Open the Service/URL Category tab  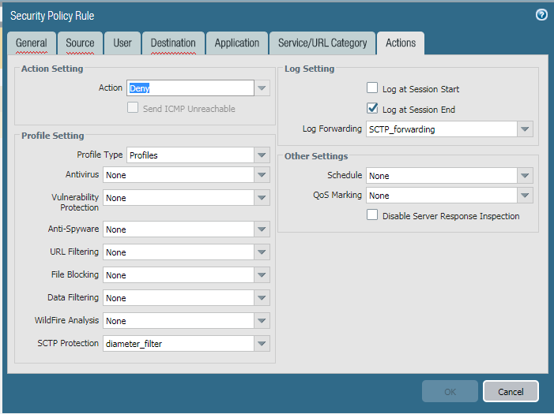coord(322,43)
